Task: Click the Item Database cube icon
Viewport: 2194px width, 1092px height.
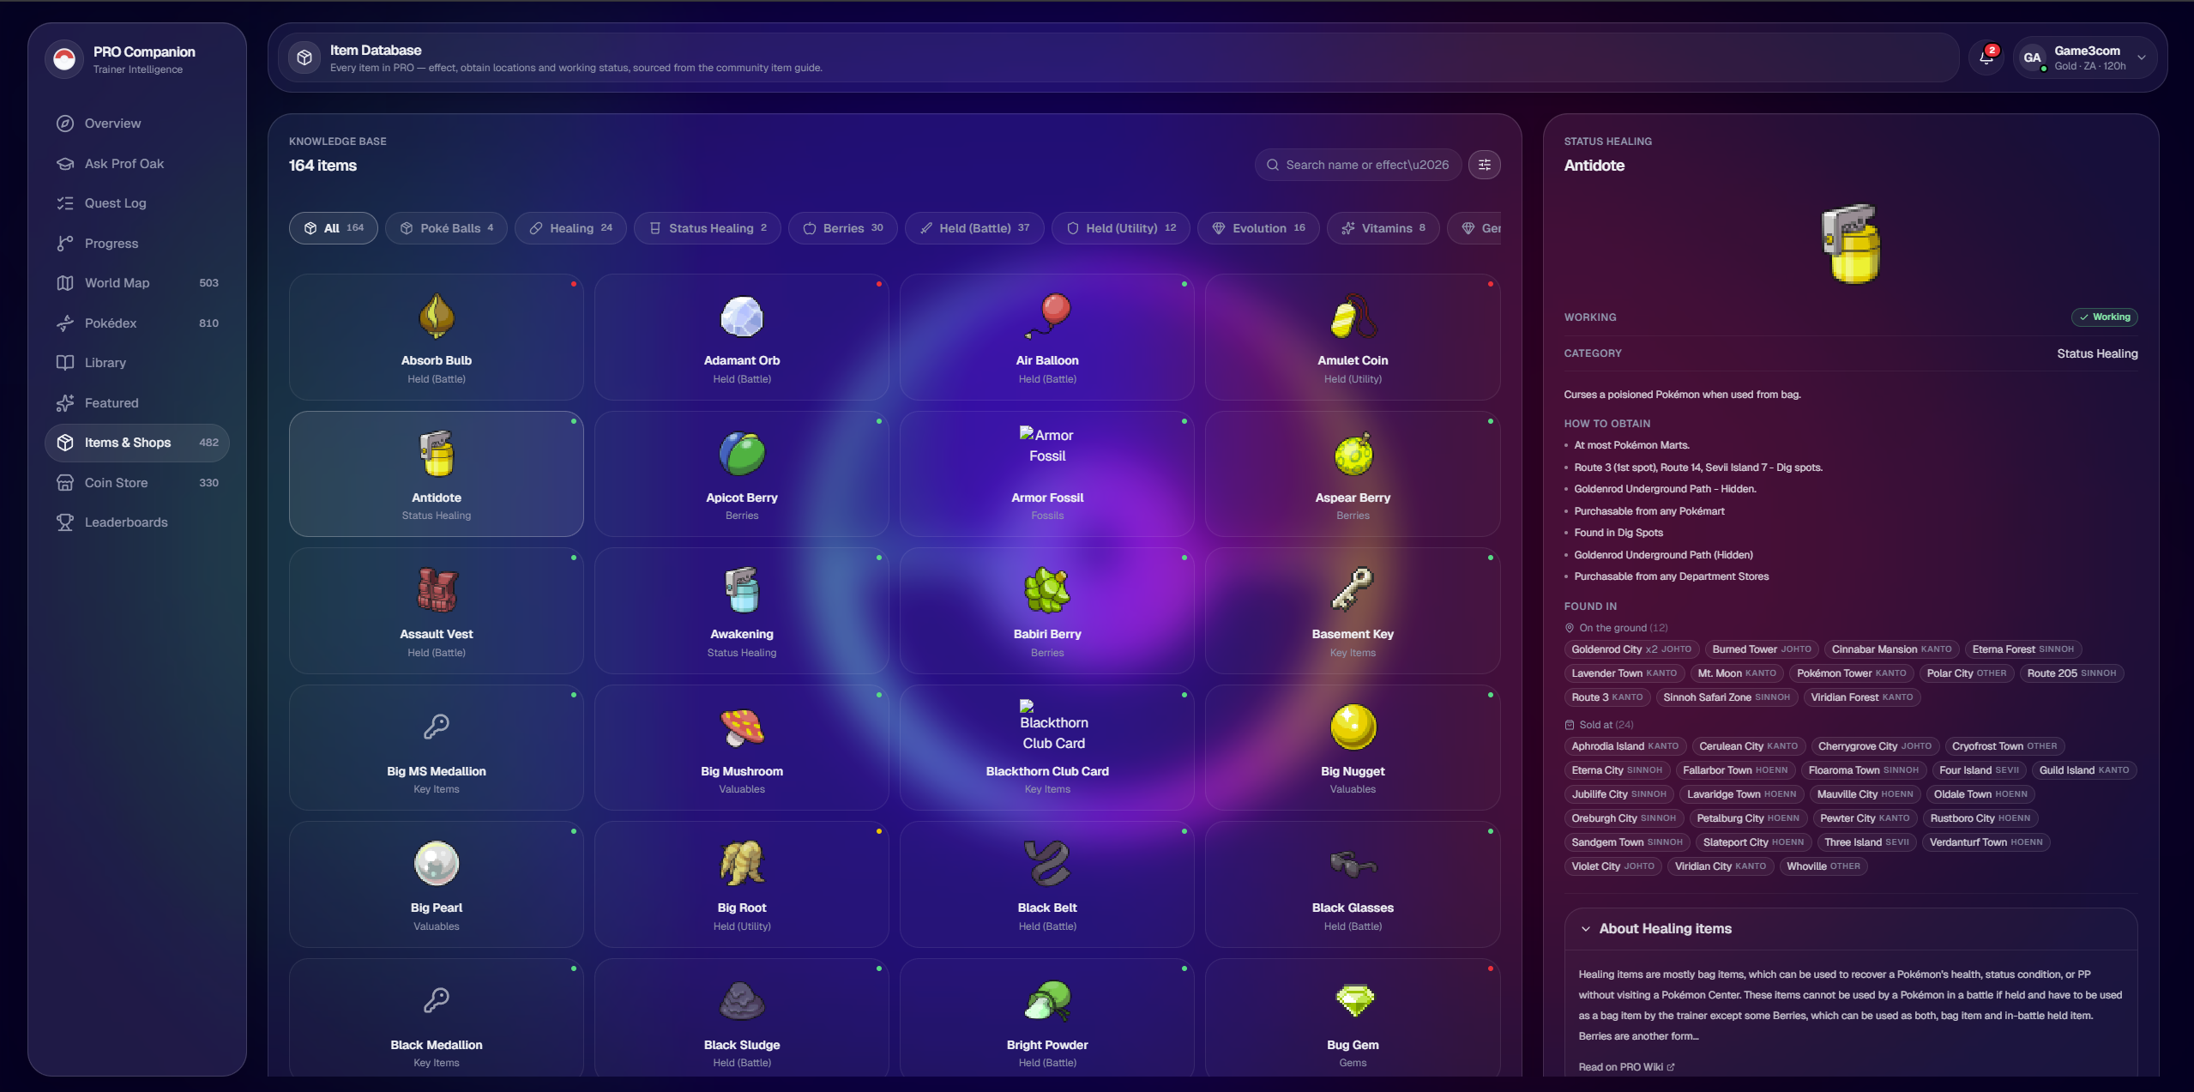Action: 304,57
